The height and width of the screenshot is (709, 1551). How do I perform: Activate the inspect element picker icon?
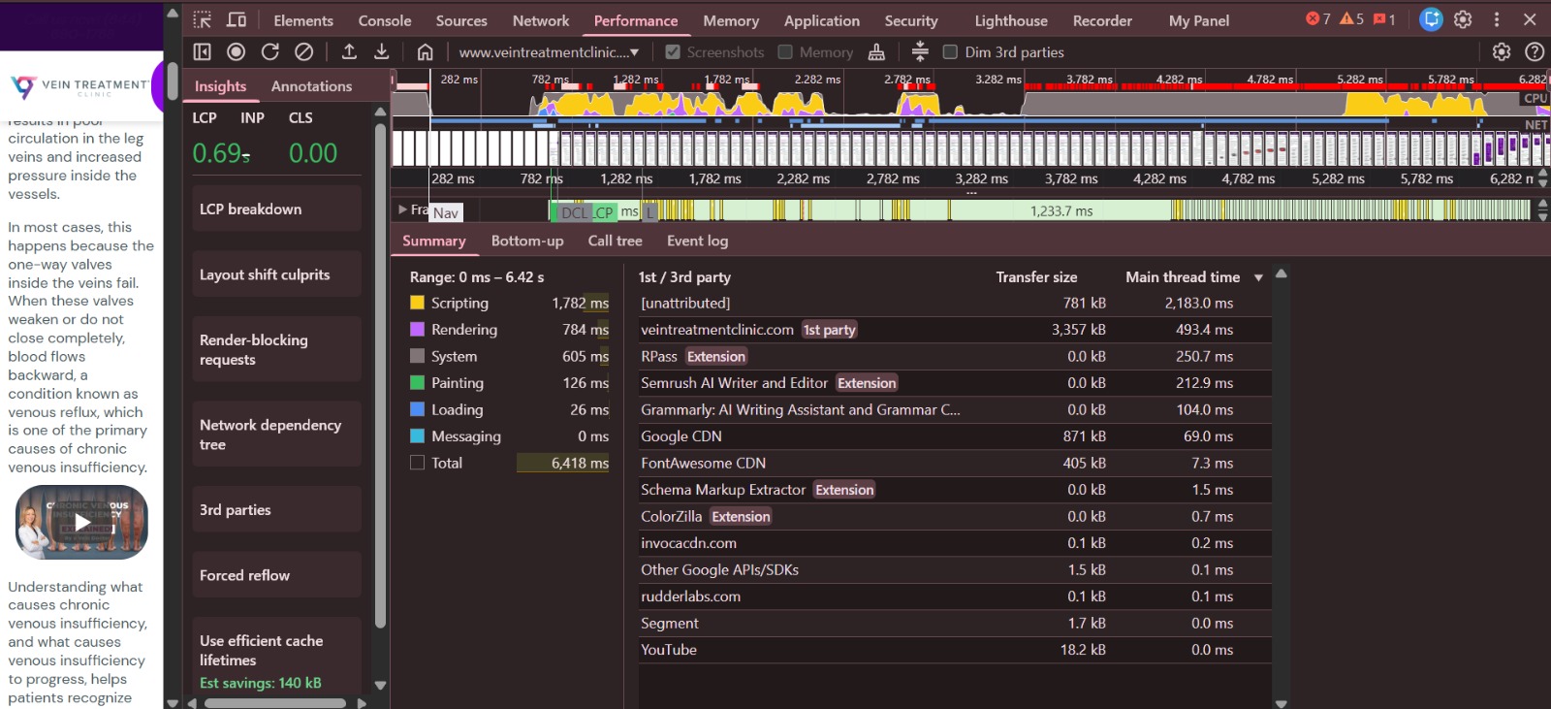click(202, 20)
